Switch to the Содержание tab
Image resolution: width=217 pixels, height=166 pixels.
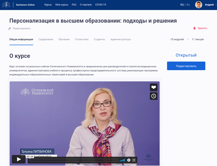pos(46,39)
